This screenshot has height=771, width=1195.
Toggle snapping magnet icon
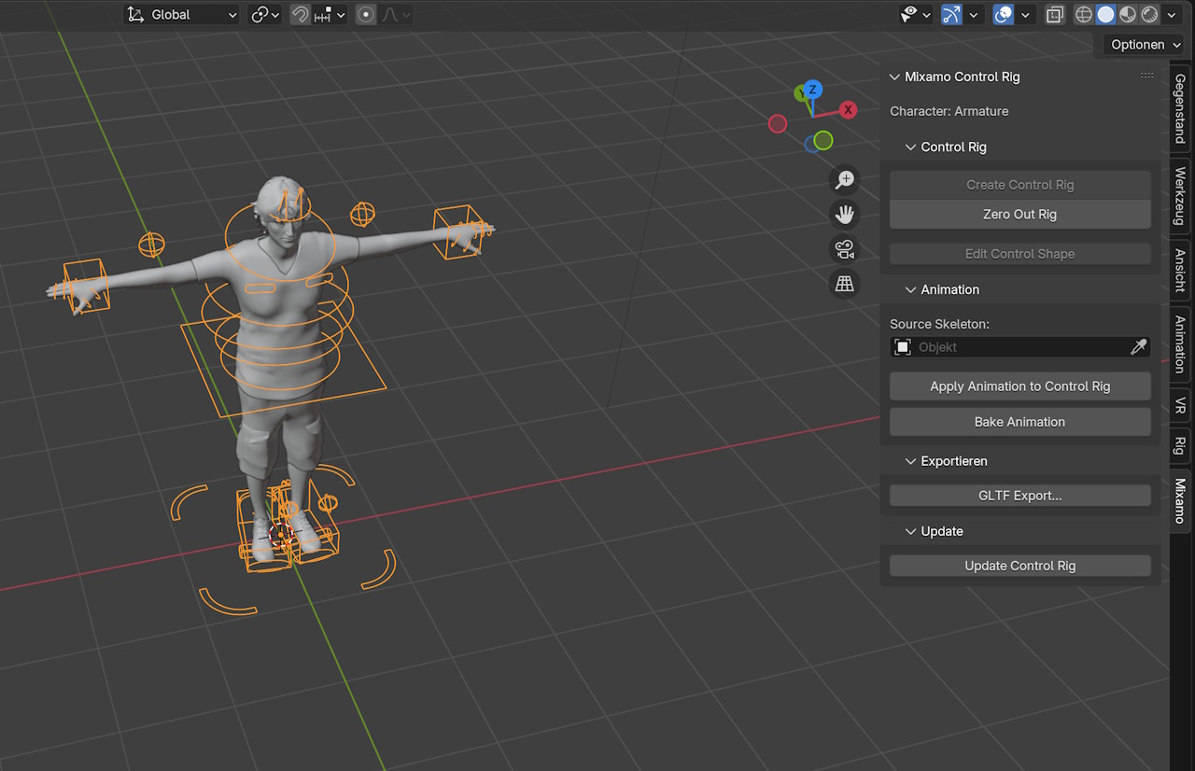[301, 15]
